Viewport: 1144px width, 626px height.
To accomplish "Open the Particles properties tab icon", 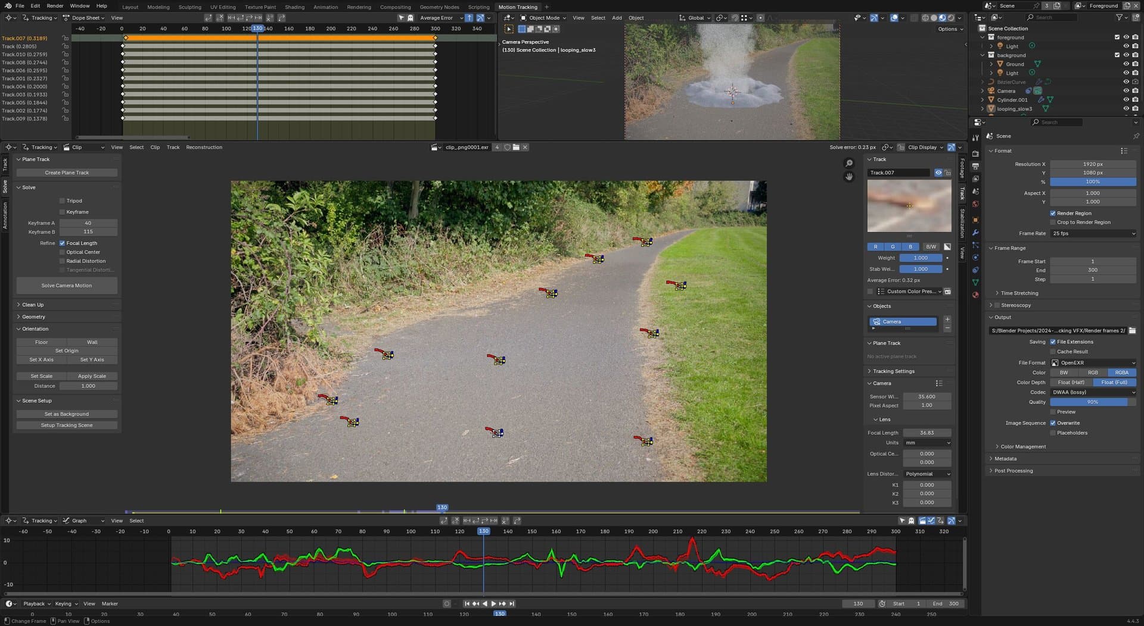I will pyautogui.click(x=975, y=245).
